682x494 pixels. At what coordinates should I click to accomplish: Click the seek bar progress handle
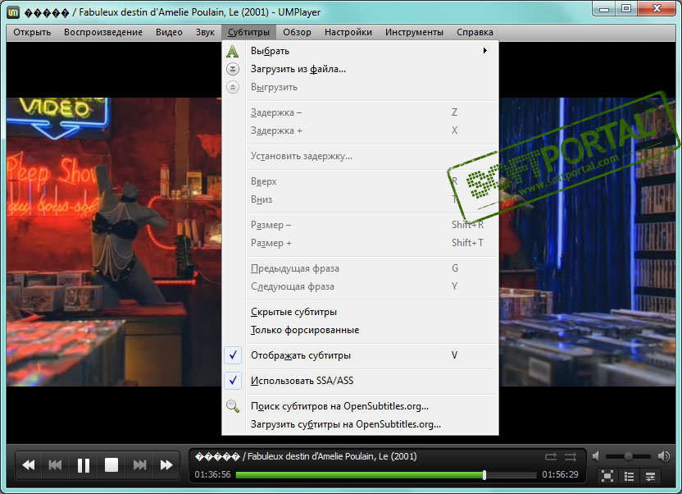484,475
